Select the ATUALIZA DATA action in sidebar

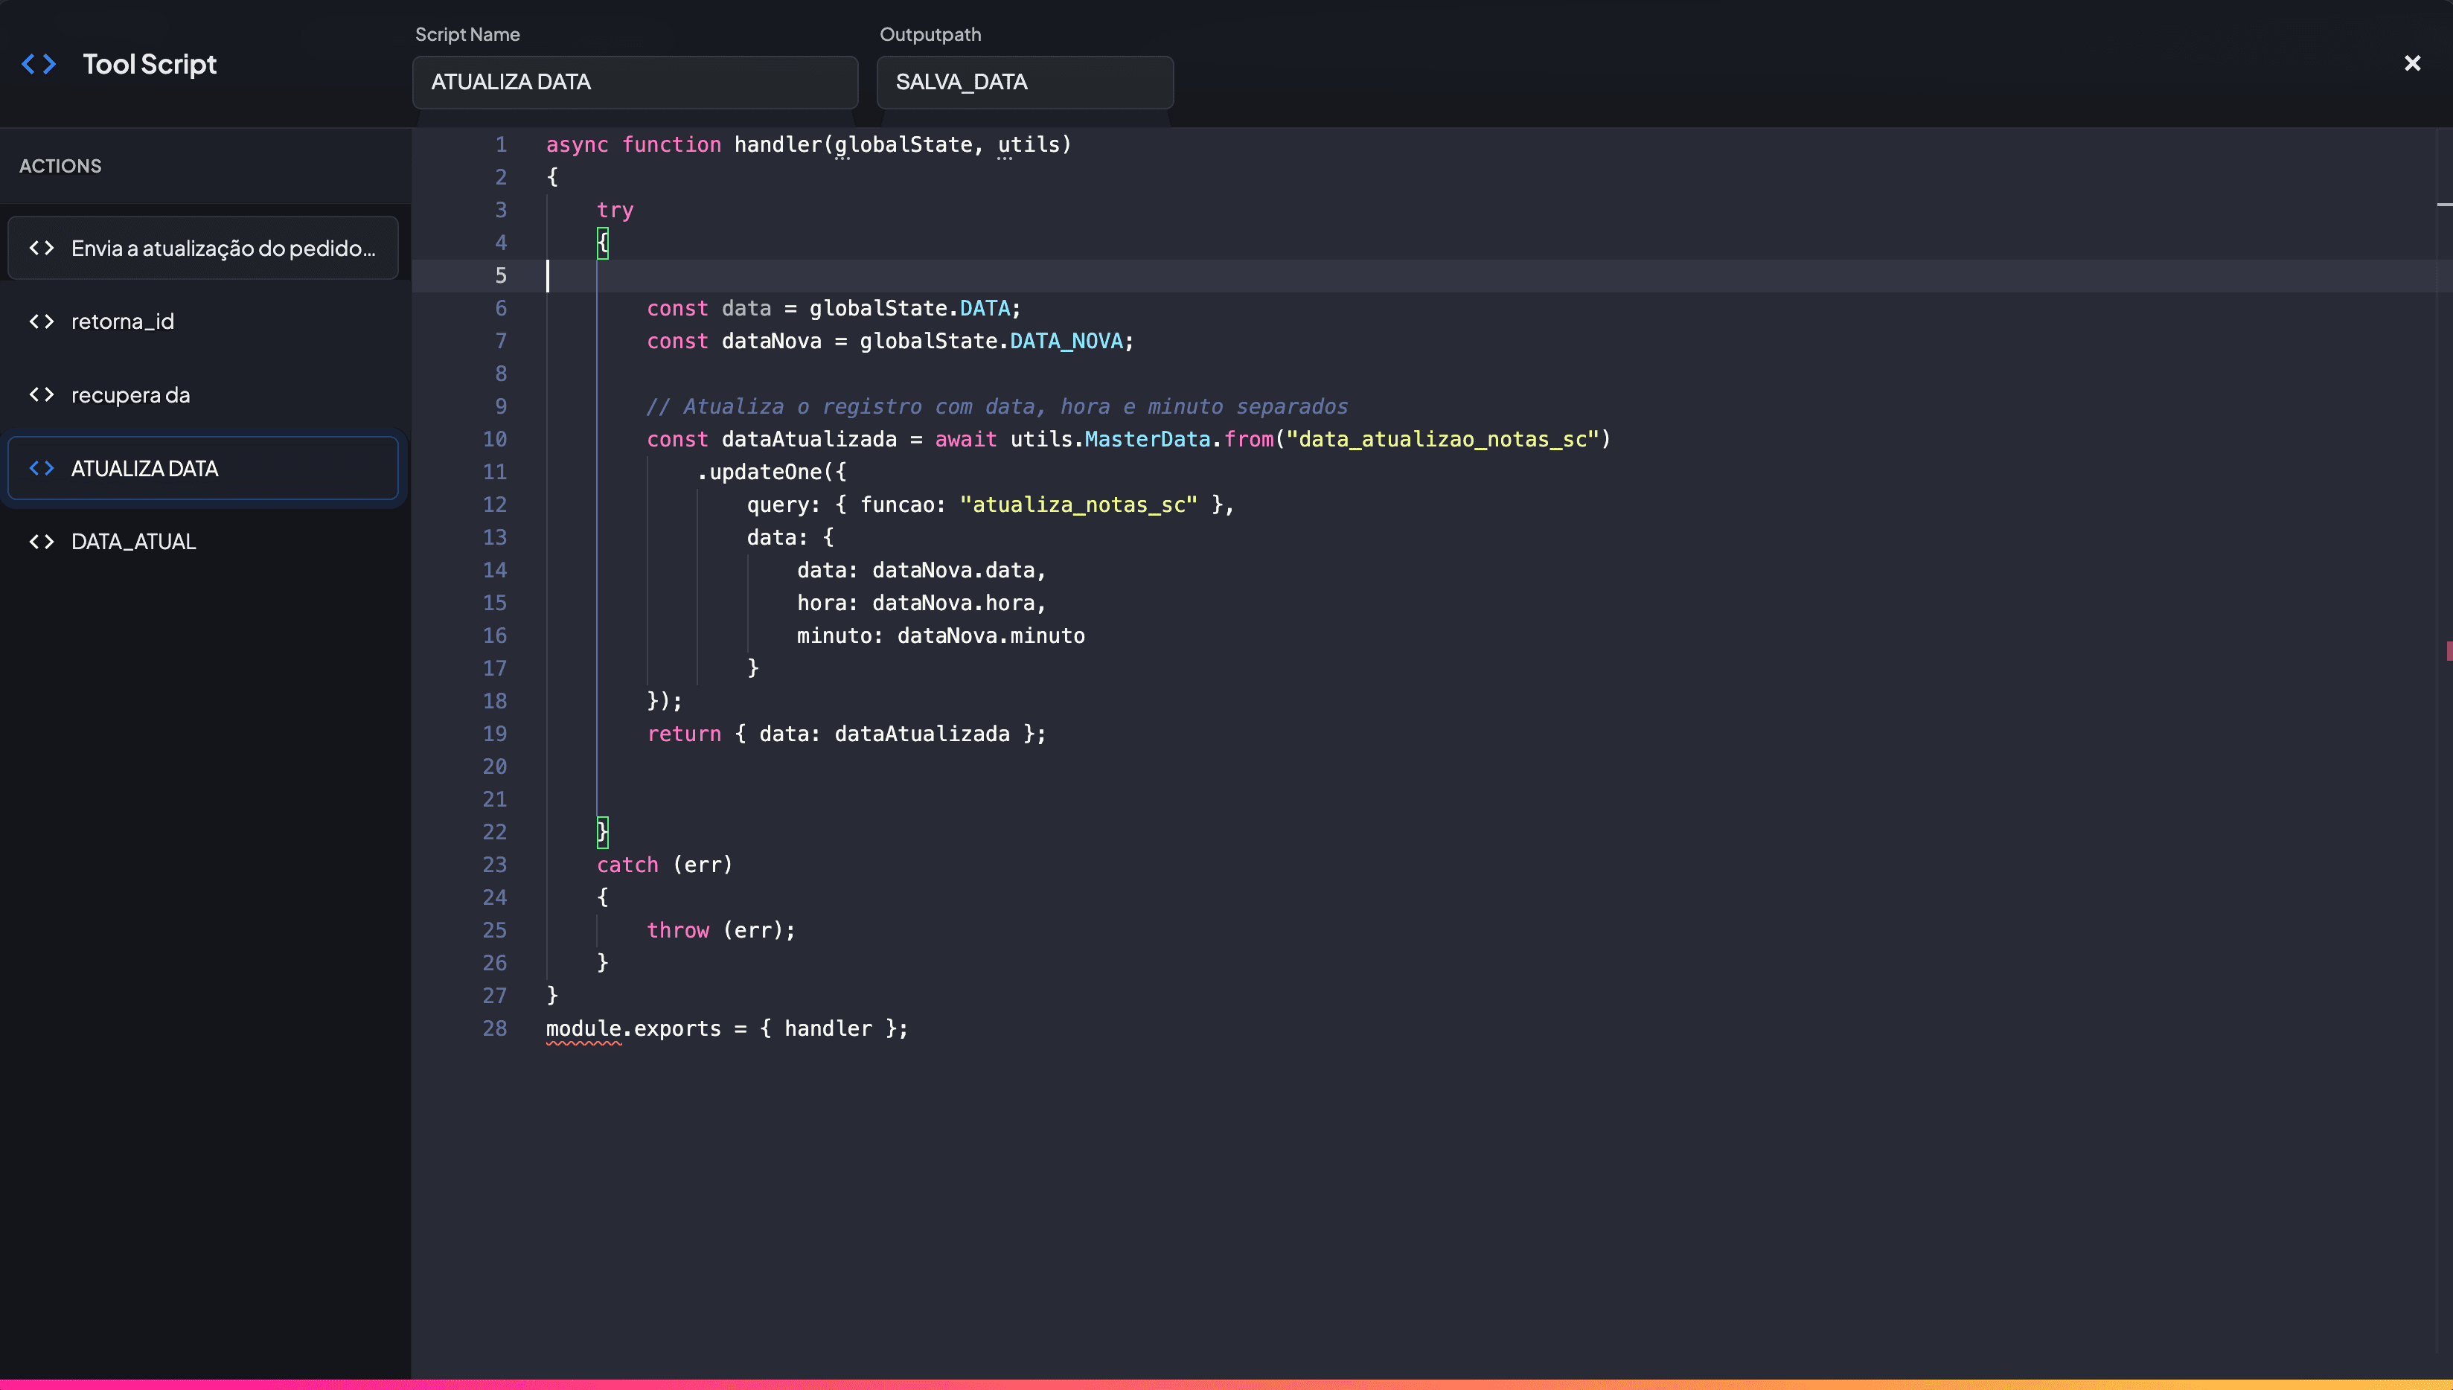coord(145,468)
